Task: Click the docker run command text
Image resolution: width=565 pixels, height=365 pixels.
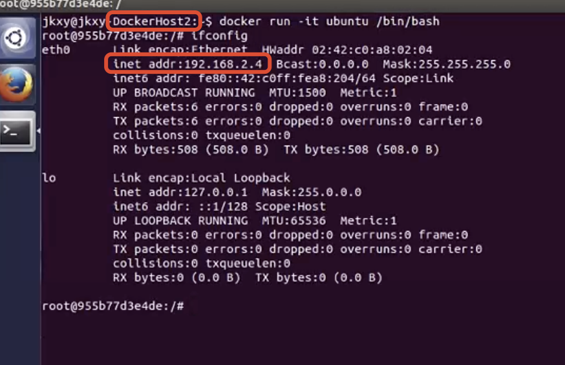Action: pyautogui.click(x=330, y=21)
